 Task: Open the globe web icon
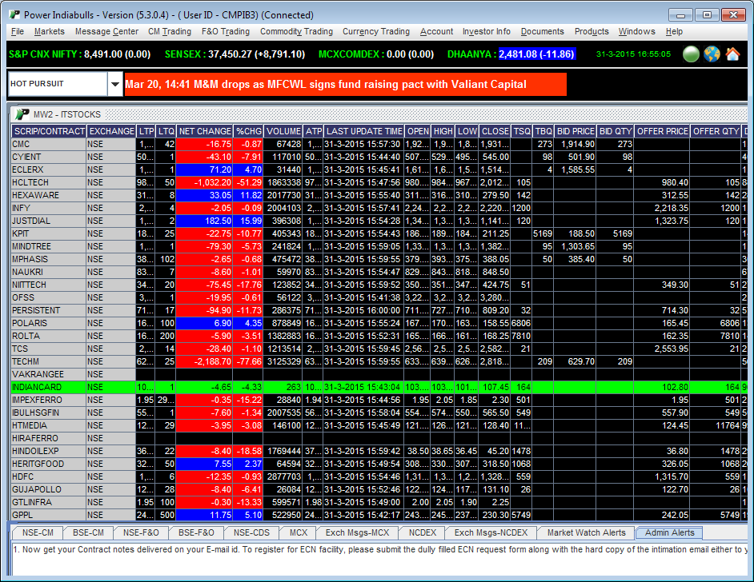[x=712, y=54]
